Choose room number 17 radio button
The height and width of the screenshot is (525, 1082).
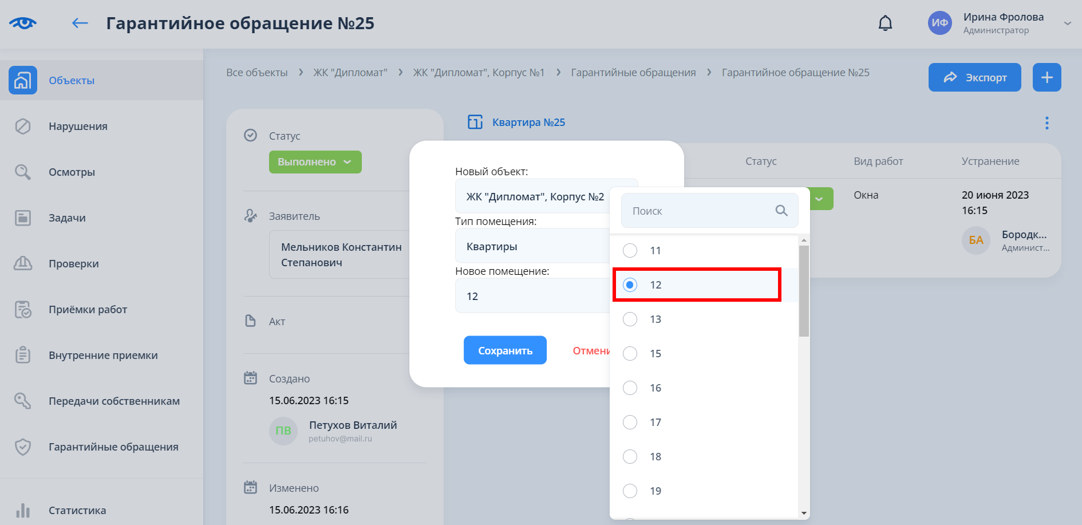tap(630, 423)
